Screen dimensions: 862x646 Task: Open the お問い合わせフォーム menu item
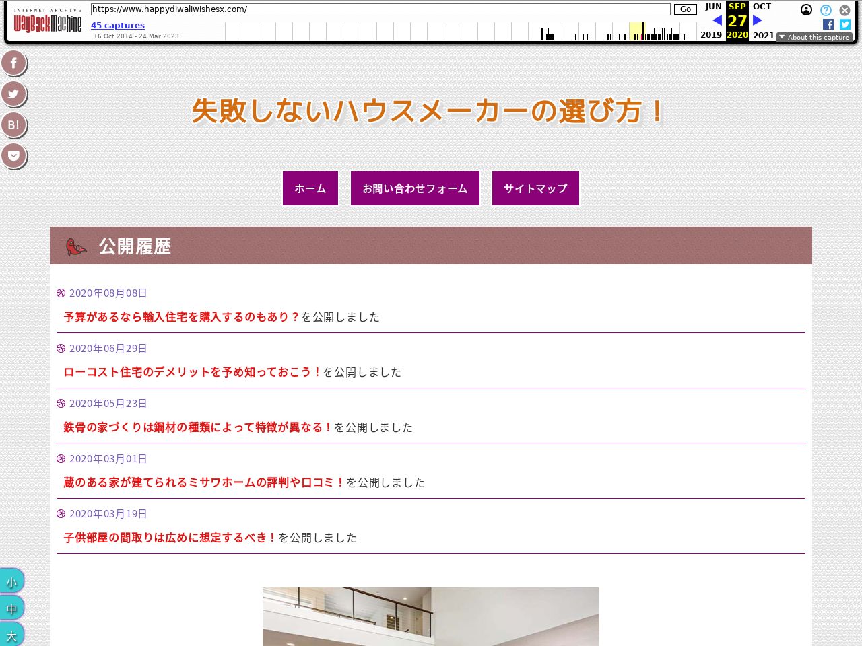pyautogui.click(x=415, y=188)
